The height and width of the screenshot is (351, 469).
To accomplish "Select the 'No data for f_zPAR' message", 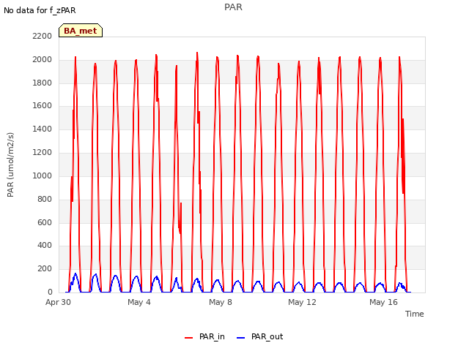I will point(40,10).
